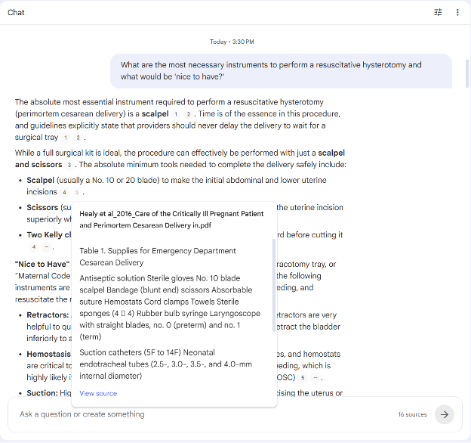The image size is (471, 443).
Task: Open citation 5 after 'incisions'
Action: pos(77,192)
